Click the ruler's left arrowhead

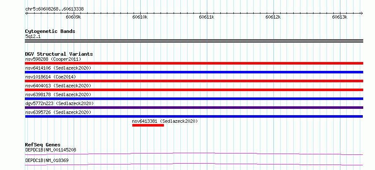pyautogui.click(x=26, y=13)
